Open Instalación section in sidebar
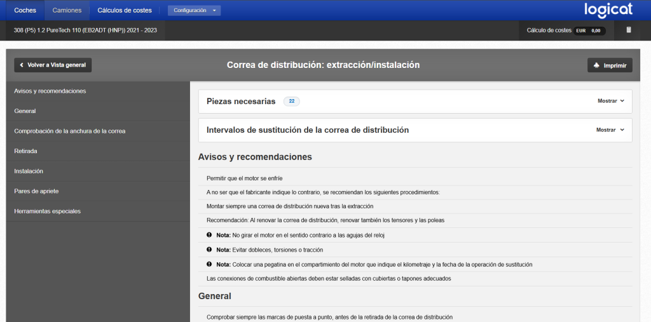Image resolution: width=651 pixels, height=322 pixels. pos(98,171)
